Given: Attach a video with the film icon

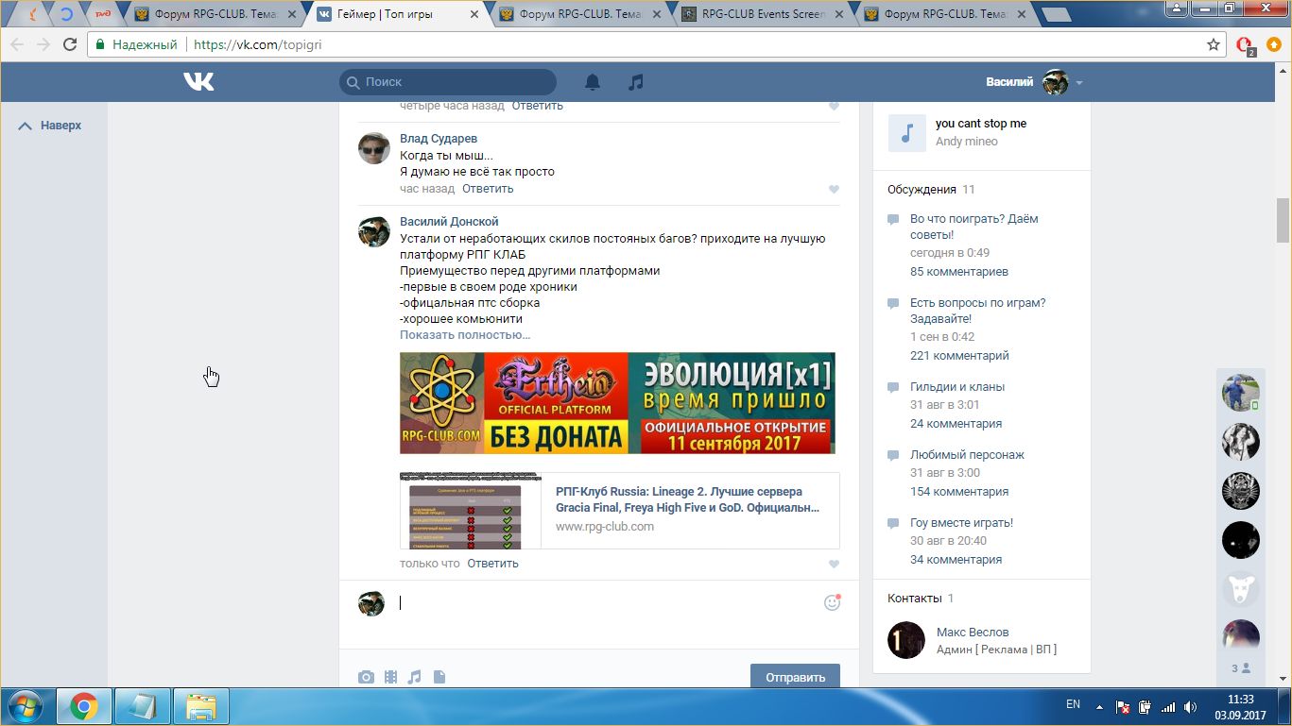Looking at the screenshot, I should click(x=391, y=677).
